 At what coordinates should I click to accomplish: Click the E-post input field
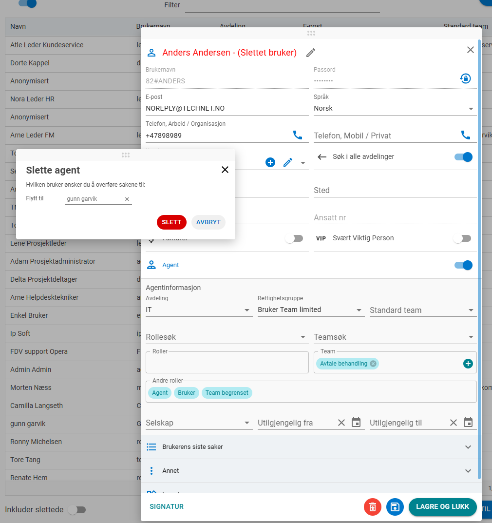pyautogui.click(x=227, y=108)
